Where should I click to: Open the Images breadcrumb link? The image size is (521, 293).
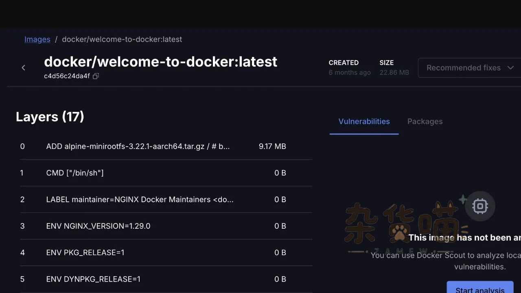click(37, 39)
